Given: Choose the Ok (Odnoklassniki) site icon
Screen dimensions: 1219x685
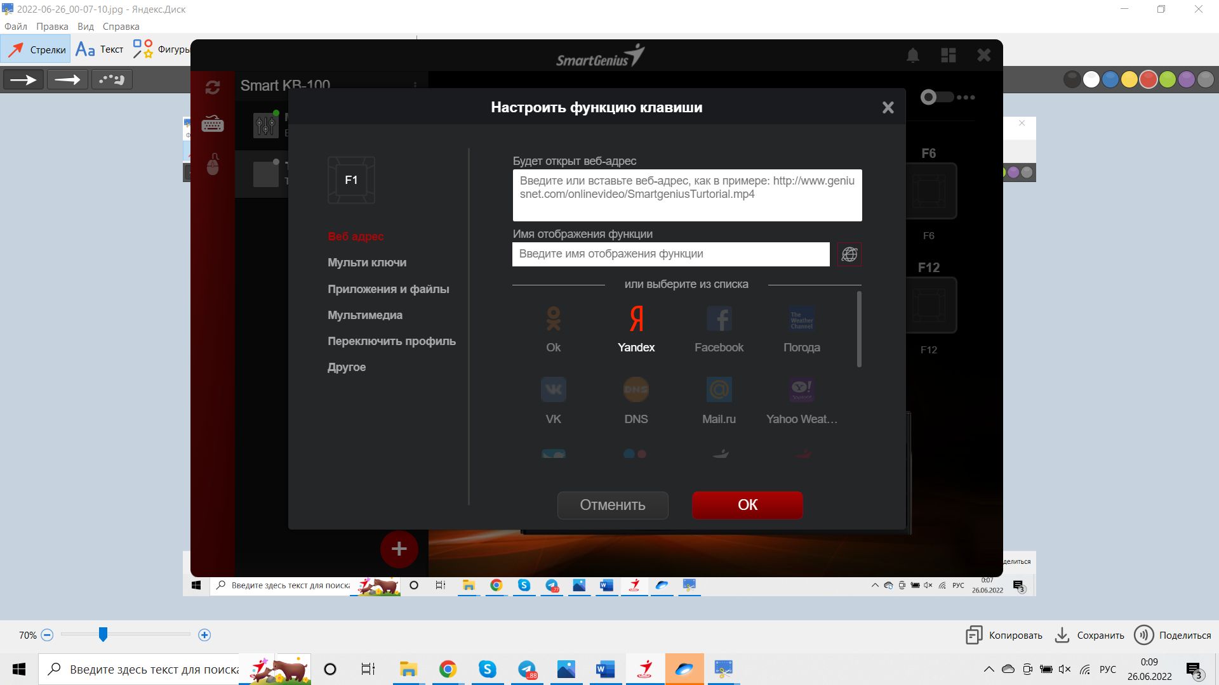Looking at the screenshot, I should 554,319.
